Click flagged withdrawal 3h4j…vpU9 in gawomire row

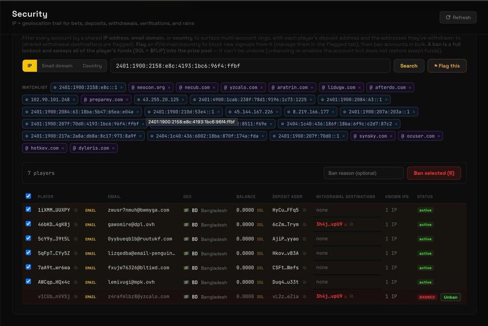coord(329,224)
